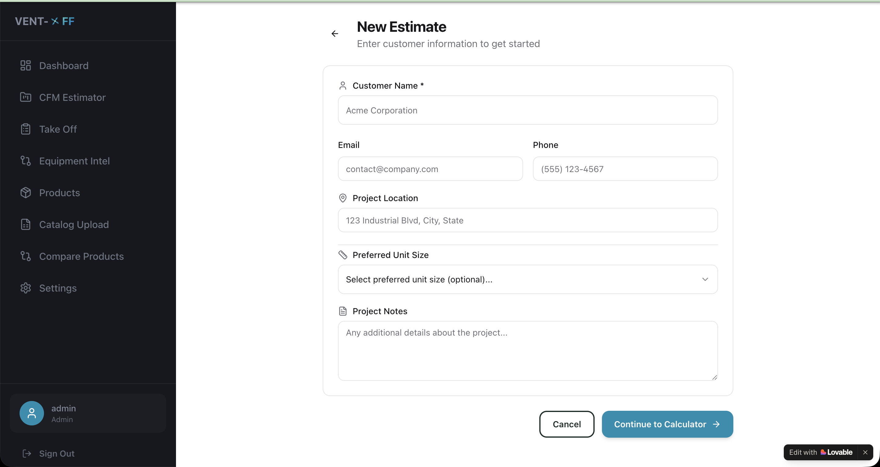Click the Equipment Intel sidebar icon
880x467 pixels.
point(26,161)
